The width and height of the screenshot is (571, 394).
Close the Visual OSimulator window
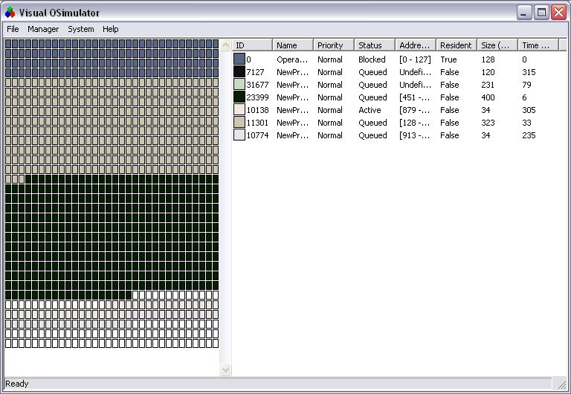[x=558, y=13]
